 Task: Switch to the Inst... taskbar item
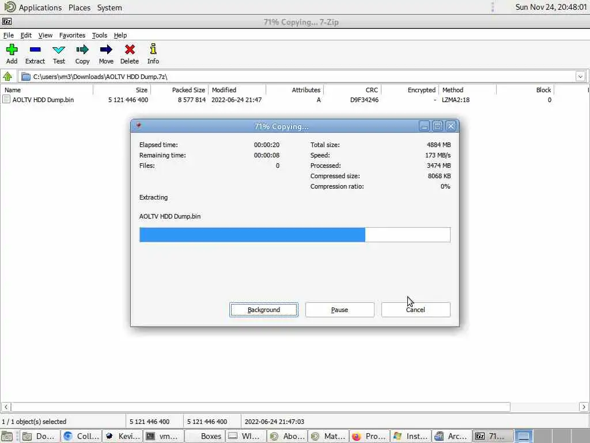click(x=411, y=436)
